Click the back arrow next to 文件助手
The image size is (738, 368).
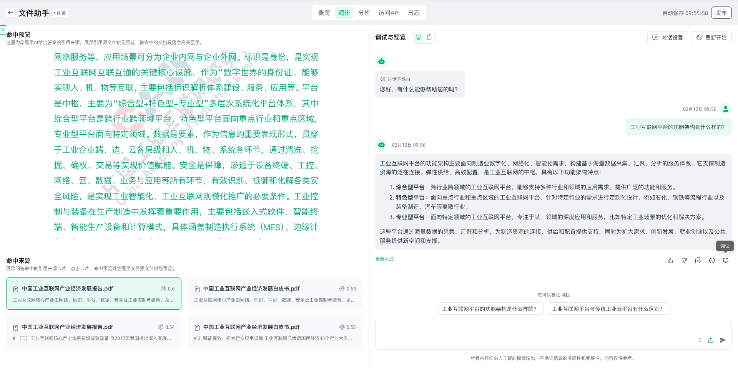[x=11, y=13]
